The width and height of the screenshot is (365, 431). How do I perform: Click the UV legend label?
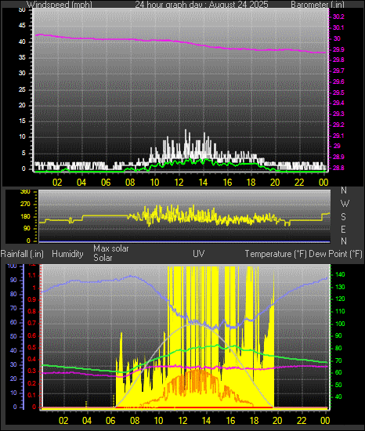click(x=199, y=253)
